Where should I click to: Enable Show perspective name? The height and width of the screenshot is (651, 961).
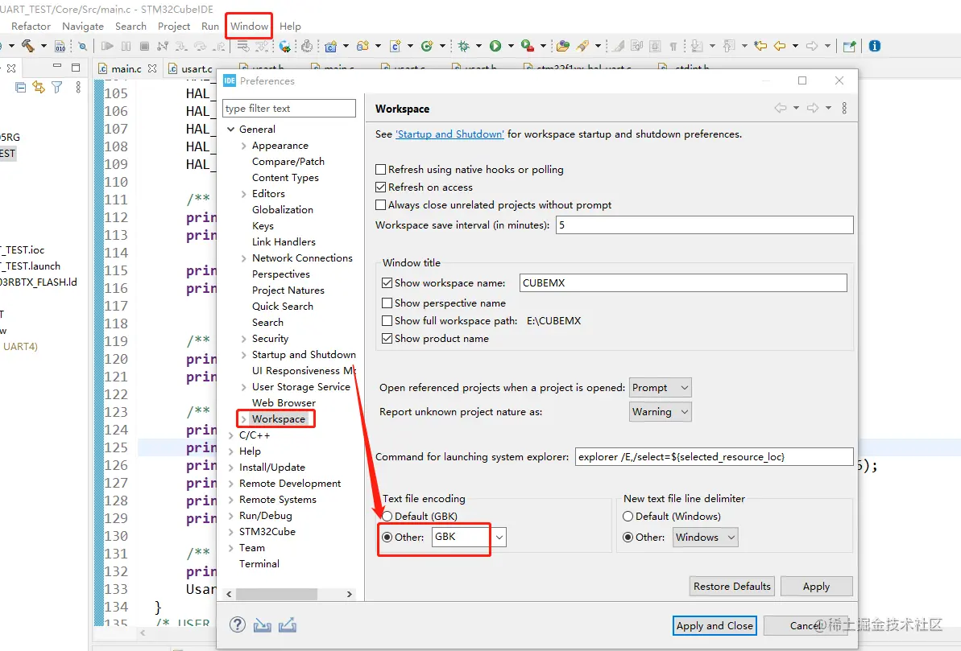387,303
